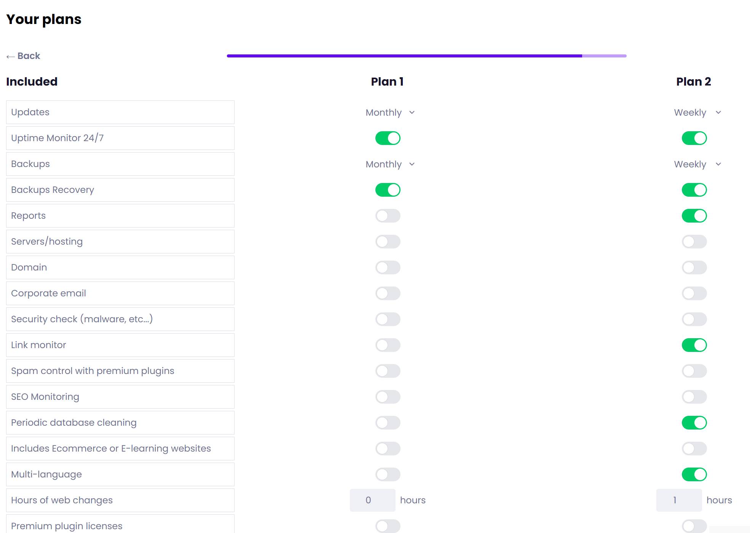The image size is (750, 533).
Task: Click the Back arrow link
Action: pyautogui.click(x=23, y=56)
